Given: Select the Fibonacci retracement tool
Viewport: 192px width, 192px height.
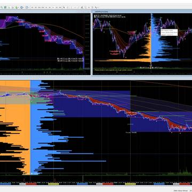Looking at the screenshot, I should (x=85, y=7).
